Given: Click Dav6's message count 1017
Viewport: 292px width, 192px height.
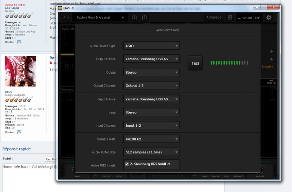Looking at the screenshot, I should (x=22, y=106).
